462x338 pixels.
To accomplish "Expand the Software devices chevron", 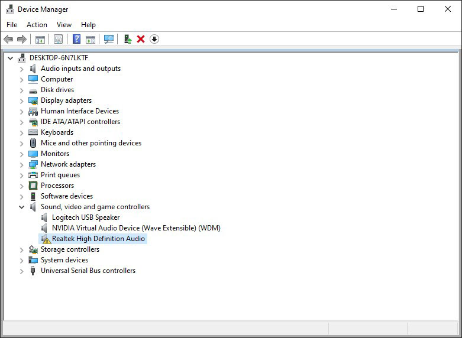I will [x=21, y=196].
